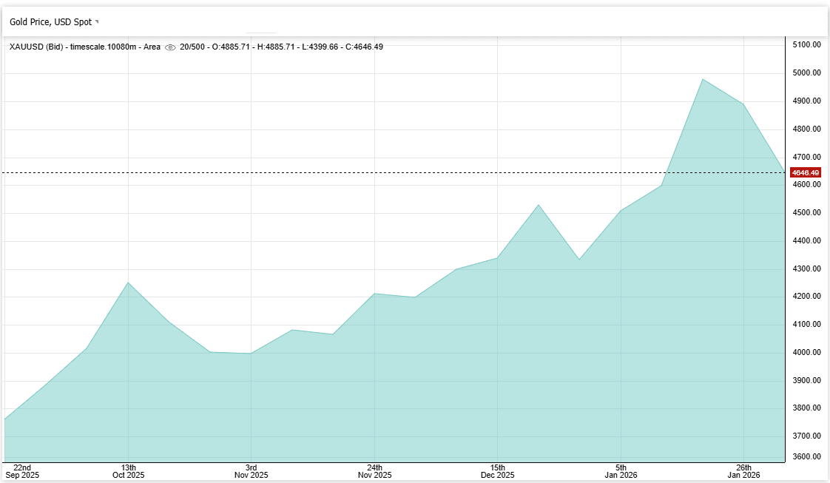Click the 3700.00 price axis label
Image resolution: width=830 pixels, height=483 pixels.
pos(807,436)
